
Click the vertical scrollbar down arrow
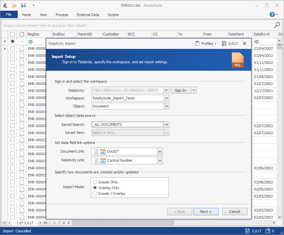(279, 217)
